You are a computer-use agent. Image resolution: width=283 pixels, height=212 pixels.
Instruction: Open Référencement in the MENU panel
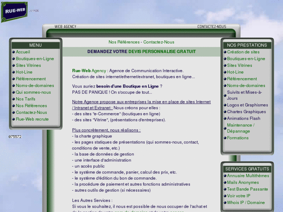(31, 79)
